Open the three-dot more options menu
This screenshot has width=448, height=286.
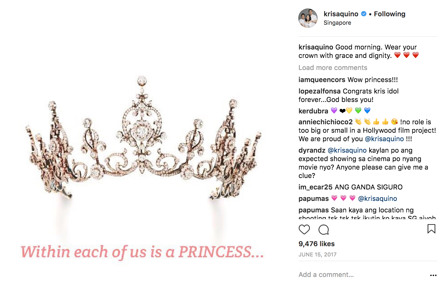click(x=433, y=275)
